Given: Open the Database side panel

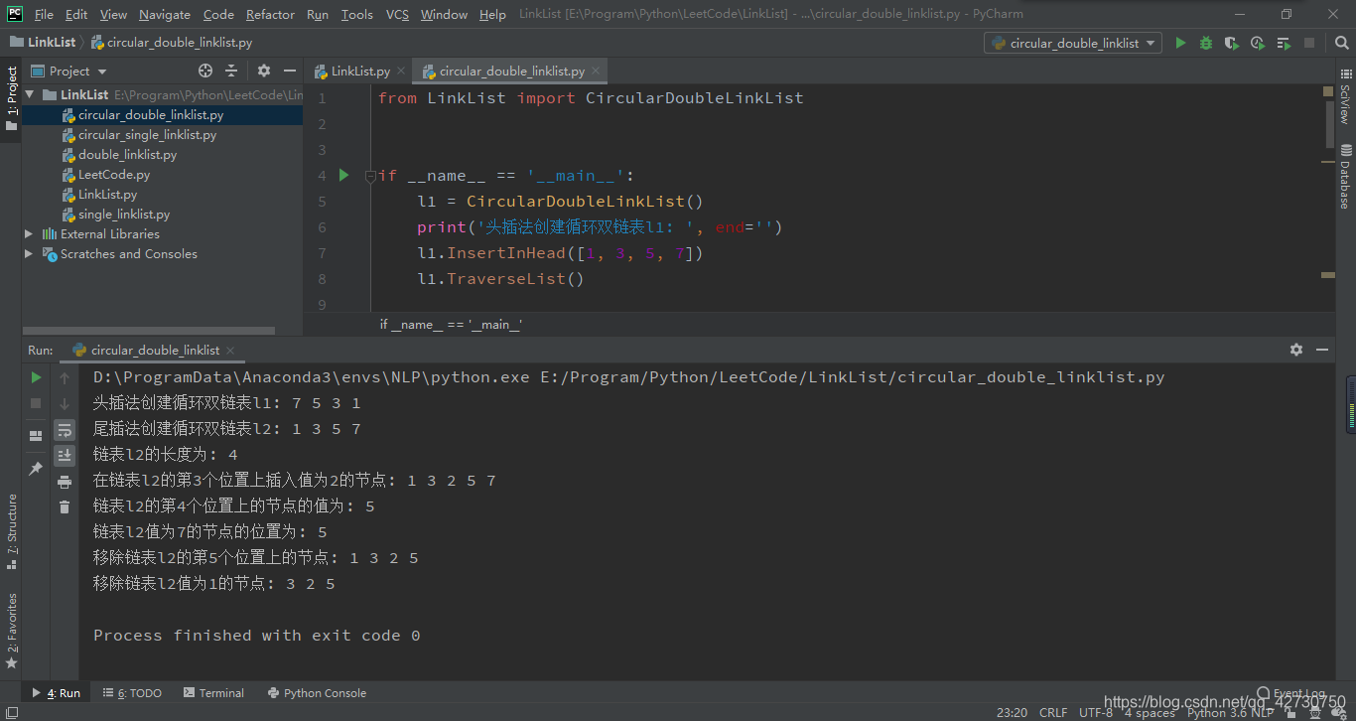Looking at the screenshot, I should 1345,176.
